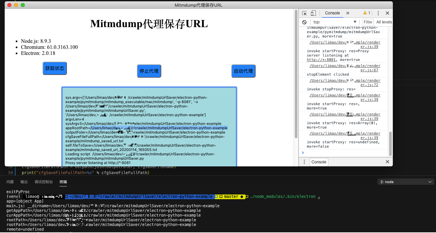This screenshot has height=233, width=436.
Task: Select the 终端 panel tab in VS Code
Action: [63, 182]
